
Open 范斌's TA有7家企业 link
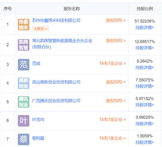(x=112, y=63)
